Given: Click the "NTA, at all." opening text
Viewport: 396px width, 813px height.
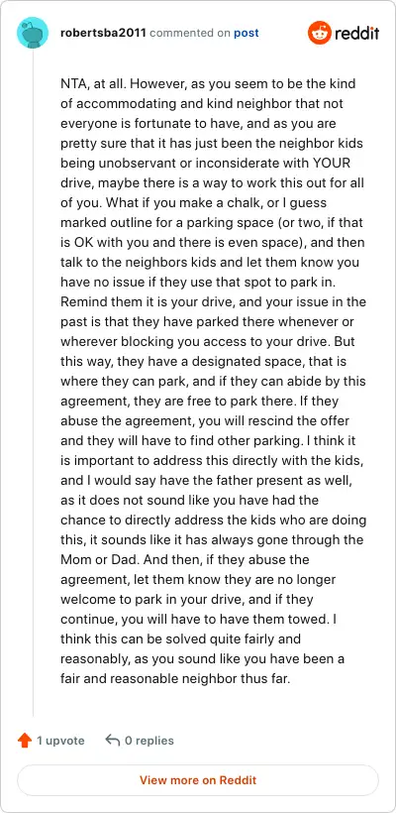Looking at the screenshot, I should point(91,84).
